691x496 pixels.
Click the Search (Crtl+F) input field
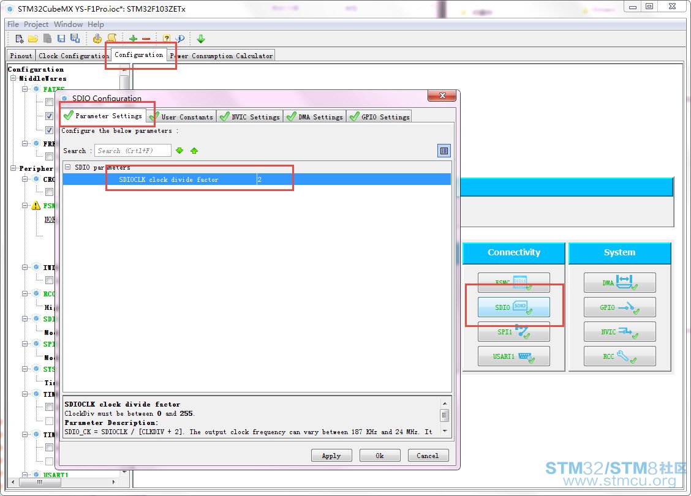133,150
